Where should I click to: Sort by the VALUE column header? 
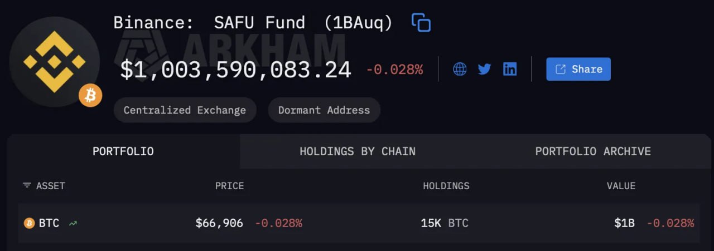pos(621,186)
